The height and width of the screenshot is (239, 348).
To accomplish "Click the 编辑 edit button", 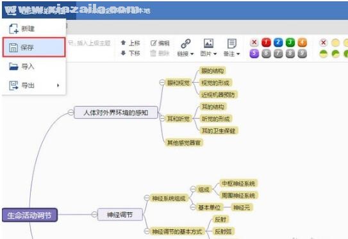I will [x=160, y=43].
